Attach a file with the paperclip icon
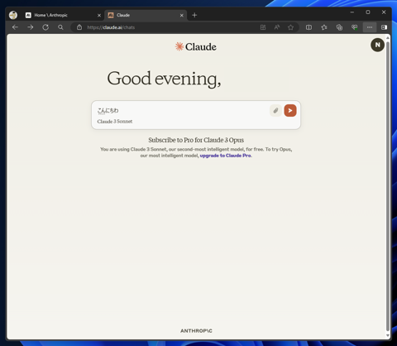Image resolution: width=397 pixels, height=346 pixels. (x=275, y=111)
